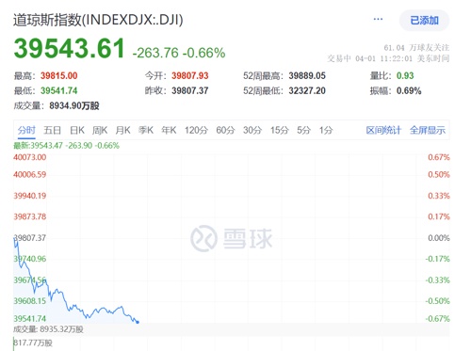Choose the 120分 interval tab
This screenshot has height=351, width=471.
click(x=196, y=130)
